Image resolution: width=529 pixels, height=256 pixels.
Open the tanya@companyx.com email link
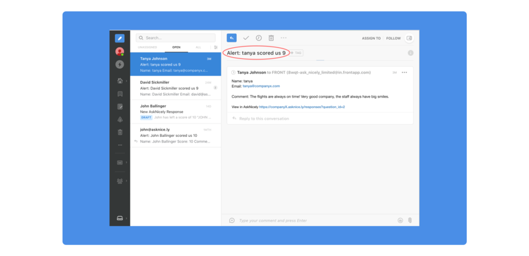point(261,86)
